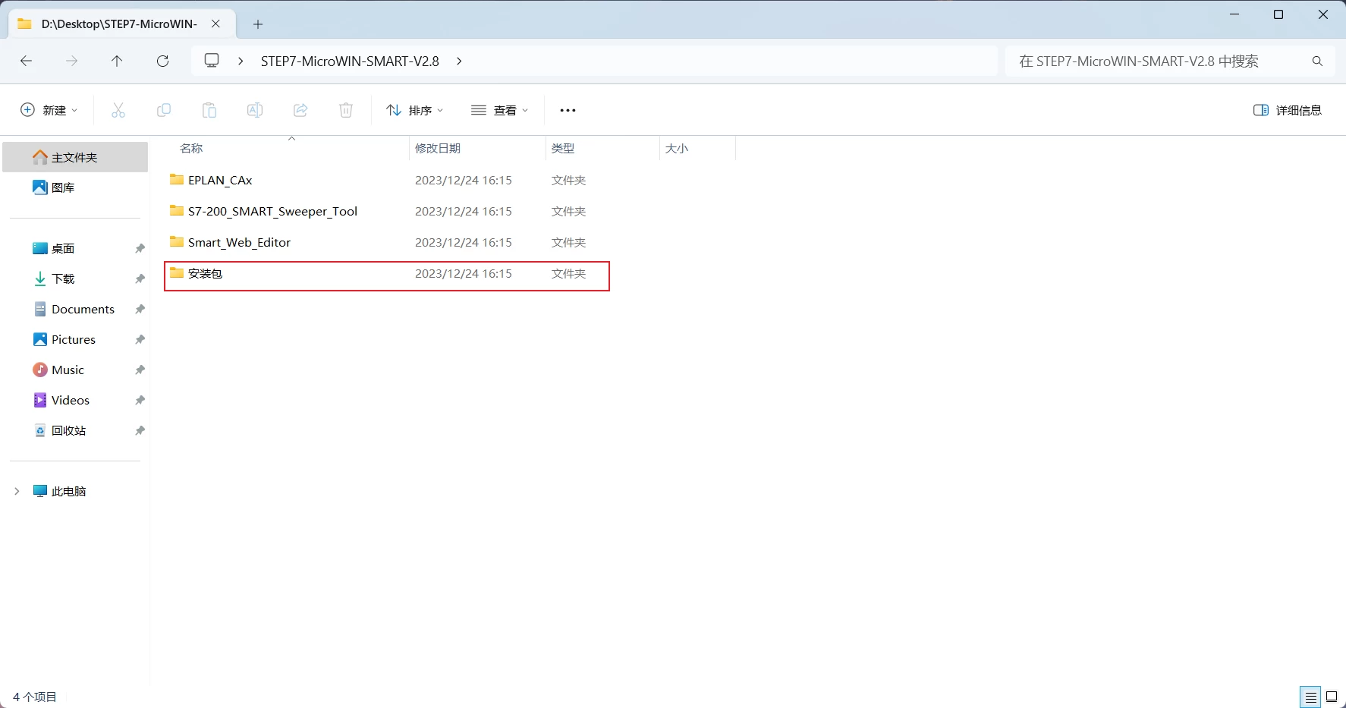This screenshot has height=708, width=1346.
Task: Expand chevron before STEP7-MicroWIN-SMART-V2.8 breadcrumb
Action: (241, 61)
